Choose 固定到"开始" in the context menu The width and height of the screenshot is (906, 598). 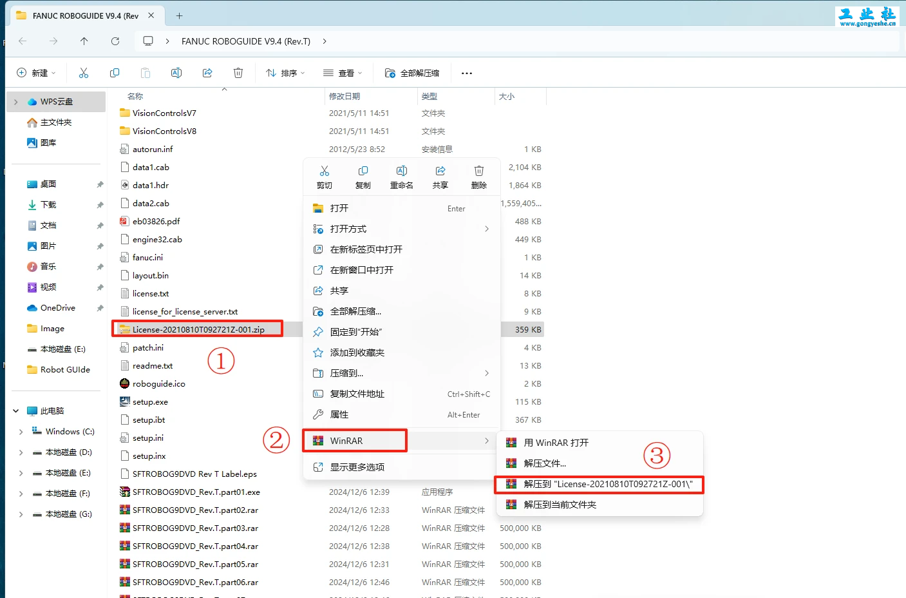401,332
